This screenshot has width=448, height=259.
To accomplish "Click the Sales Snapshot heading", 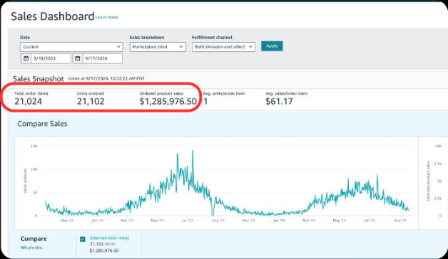I will tap(39, 79).
